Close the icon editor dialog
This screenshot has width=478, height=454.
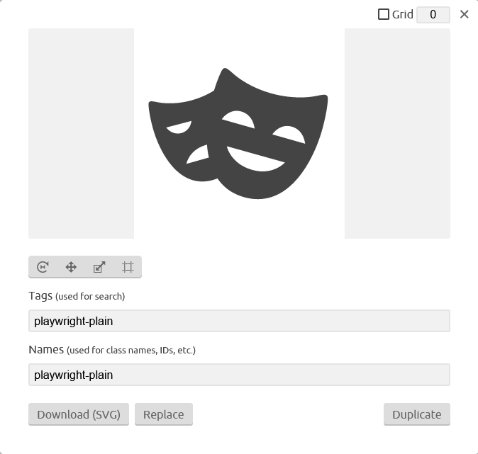pyautogui.click(x=464, y=14)
